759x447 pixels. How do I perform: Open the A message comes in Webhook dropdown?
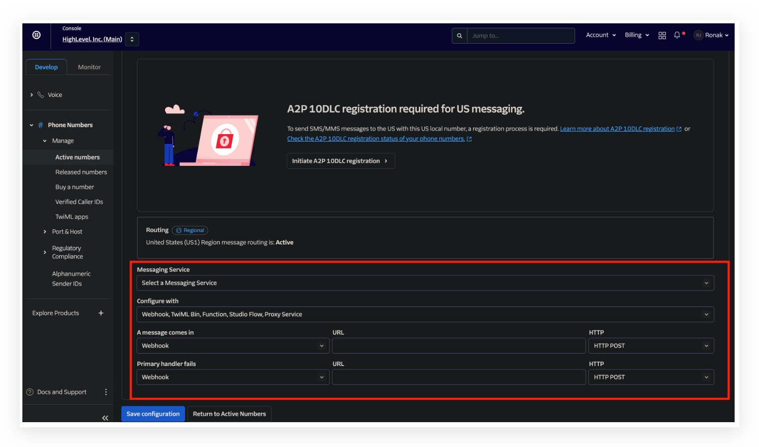click(233, 346)
